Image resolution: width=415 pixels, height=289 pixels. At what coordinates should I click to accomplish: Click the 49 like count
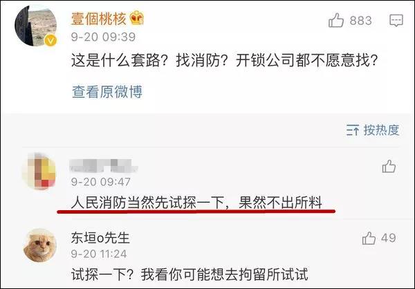[x=389, y=238]
